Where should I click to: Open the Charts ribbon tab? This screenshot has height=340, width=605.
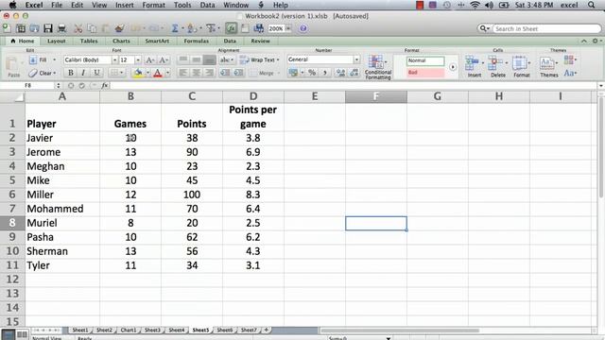coord(121,41)
